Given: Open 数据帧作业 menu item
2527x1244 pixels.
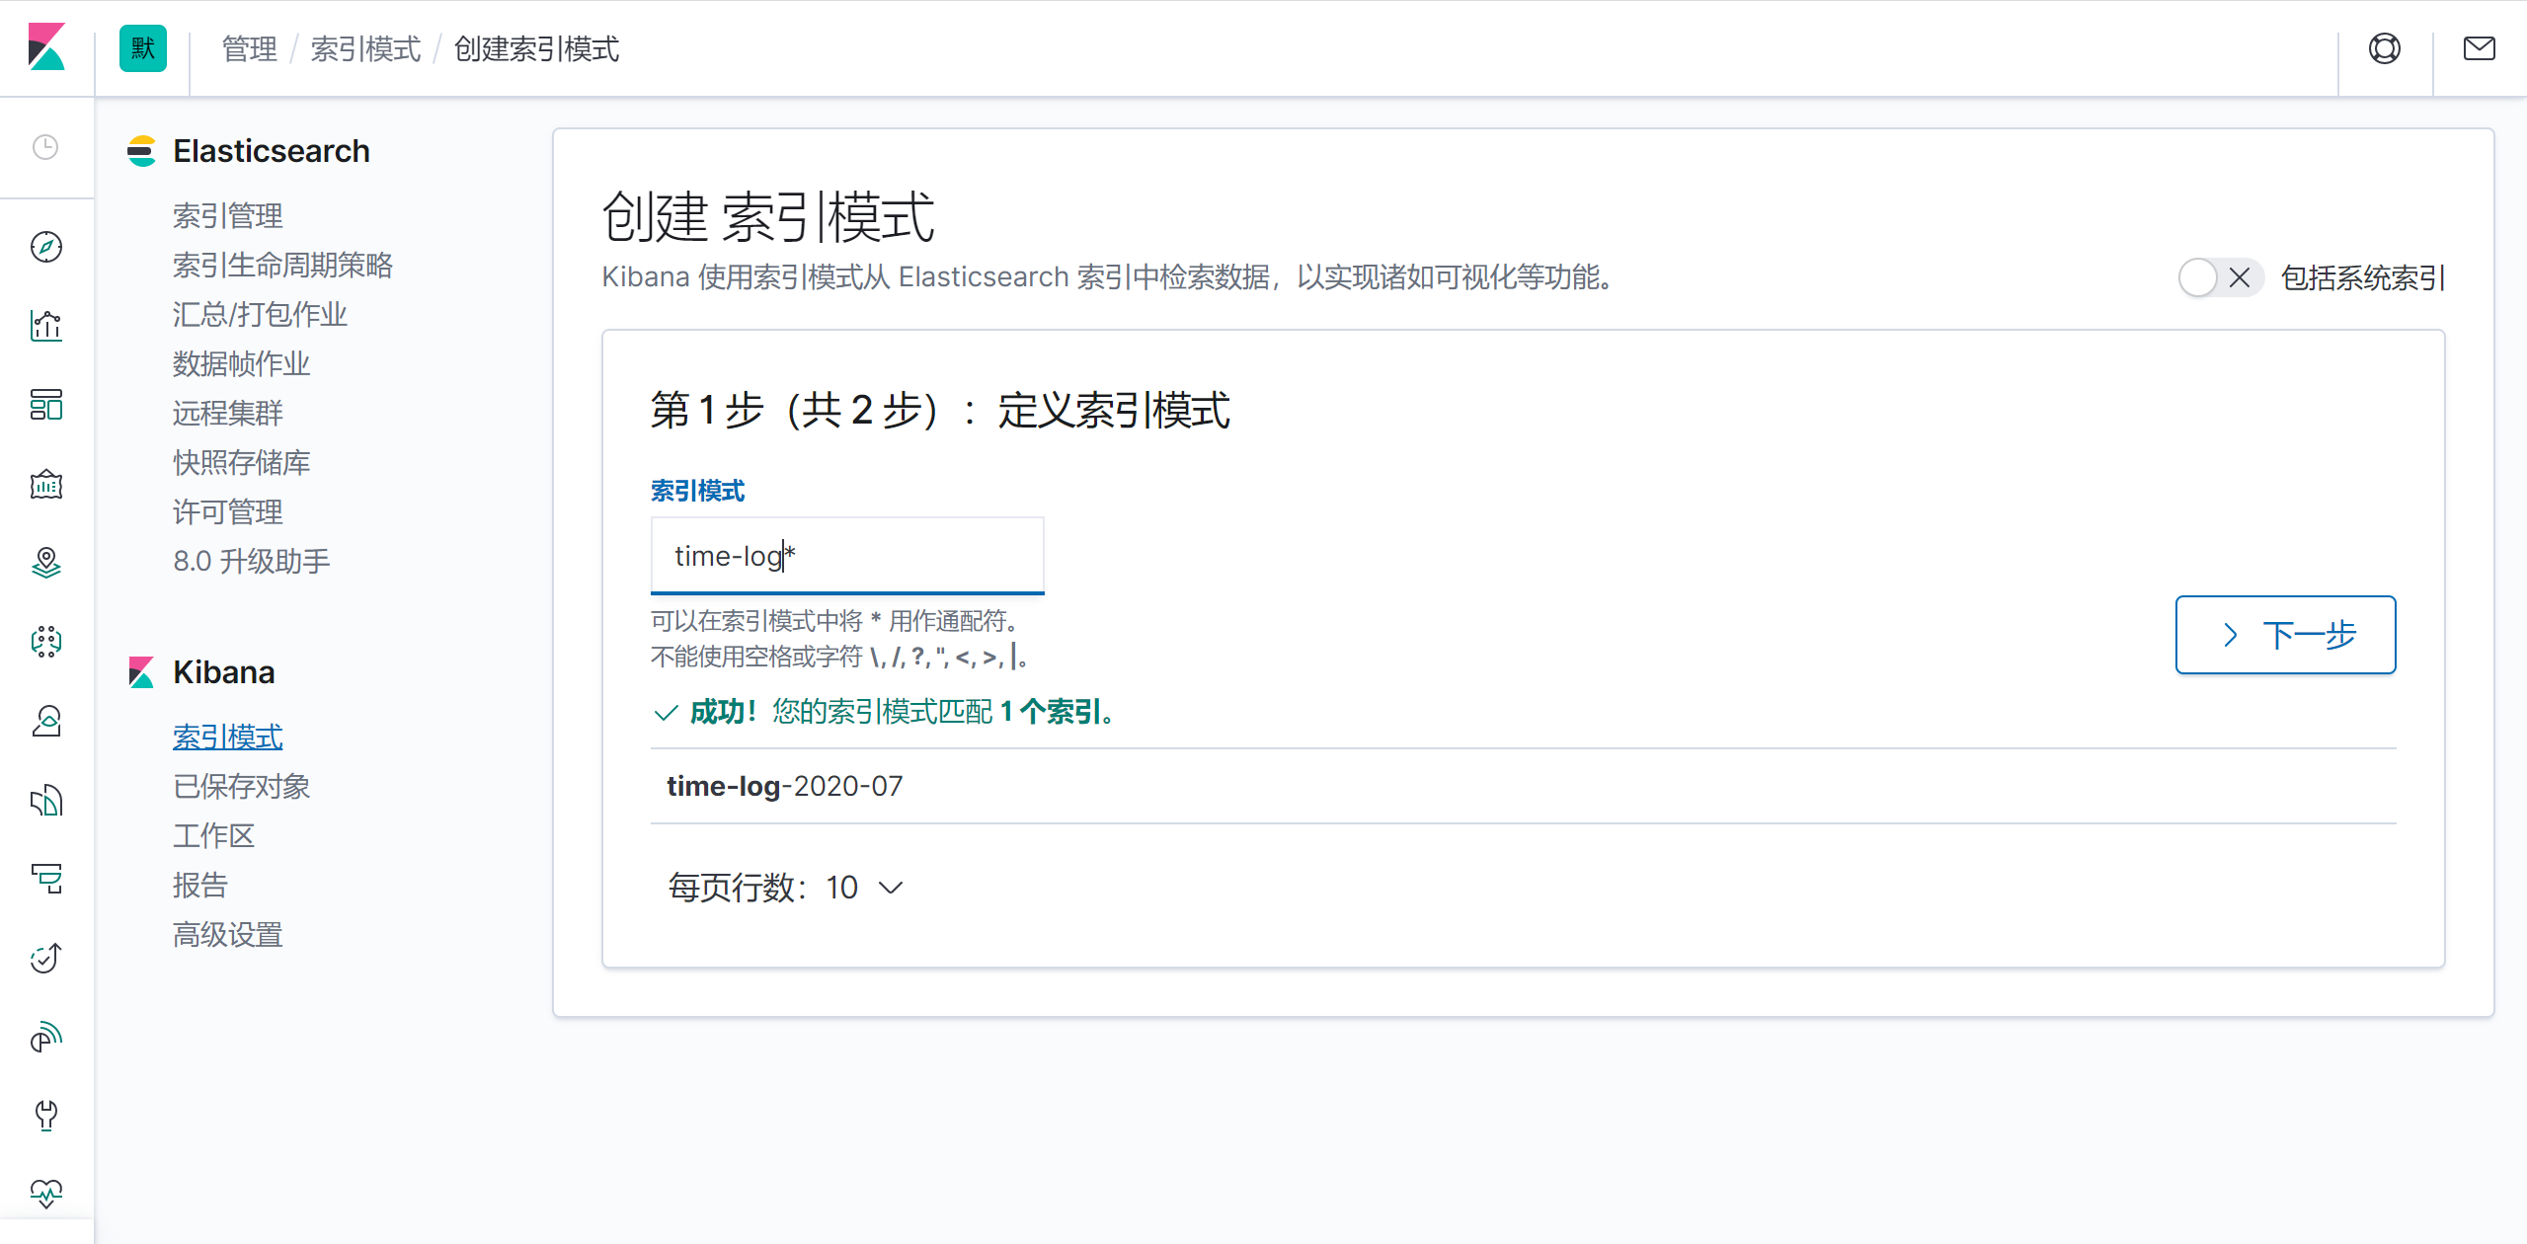Looking at the screenshot, I should point(242,363).
